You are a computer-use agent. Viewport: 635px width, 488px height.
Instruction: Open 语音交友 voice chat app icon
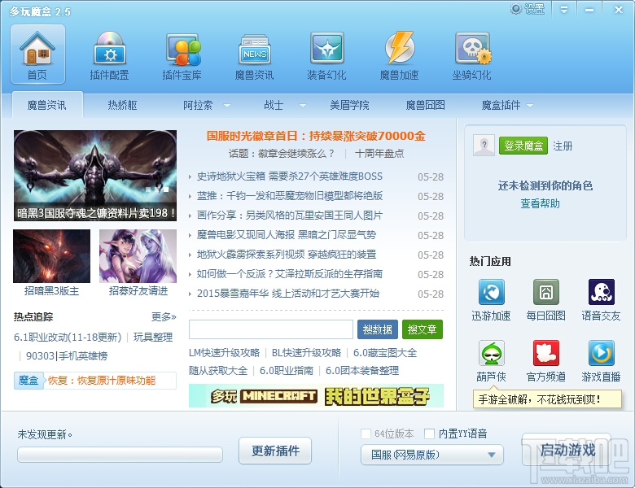601,292
